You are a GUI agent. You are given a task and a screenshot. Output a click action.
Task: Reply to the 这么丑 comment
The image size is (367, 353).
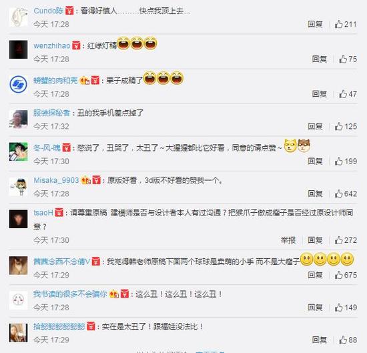pos(315,308)
